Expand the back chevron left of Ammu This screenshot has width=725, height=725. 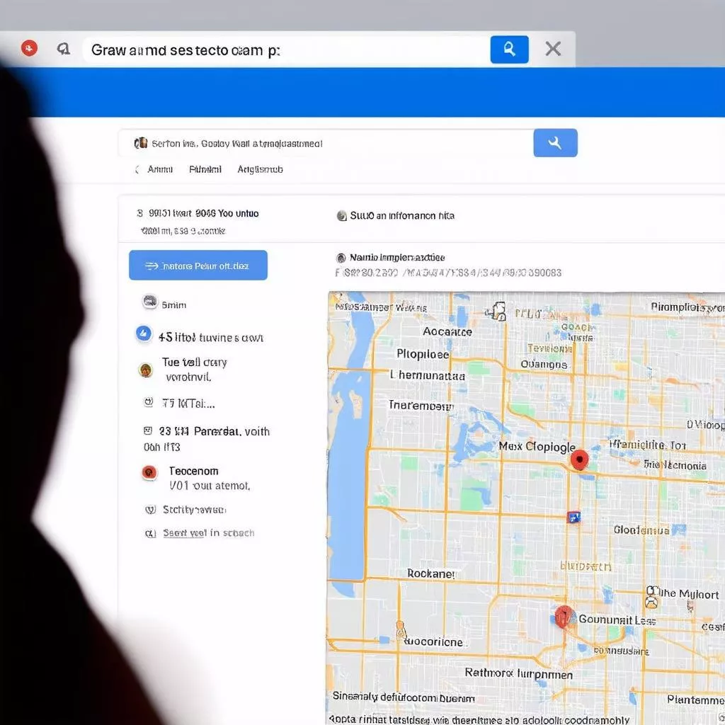coord(139,169)
